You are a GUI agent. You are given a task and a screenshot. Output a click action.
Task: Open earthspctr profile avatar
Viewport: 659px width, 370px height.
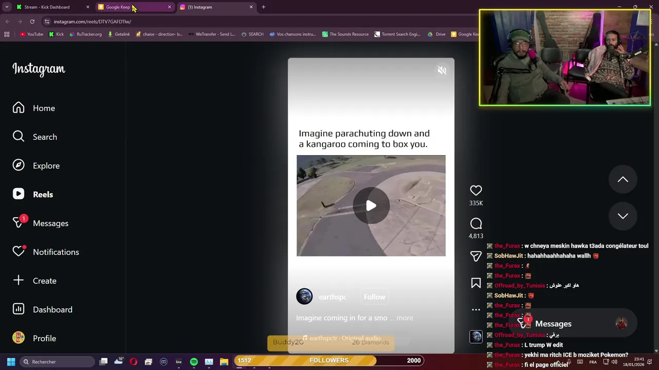tap(304, 297)
